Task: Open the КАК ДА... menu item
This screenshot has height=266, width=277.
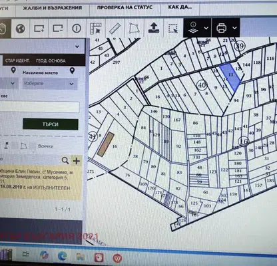Action: pyautogui.click(x=180, y=7)
